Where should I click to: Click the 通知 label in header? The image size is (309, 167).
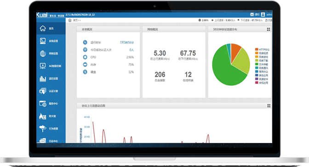click(x=257, y=15)
